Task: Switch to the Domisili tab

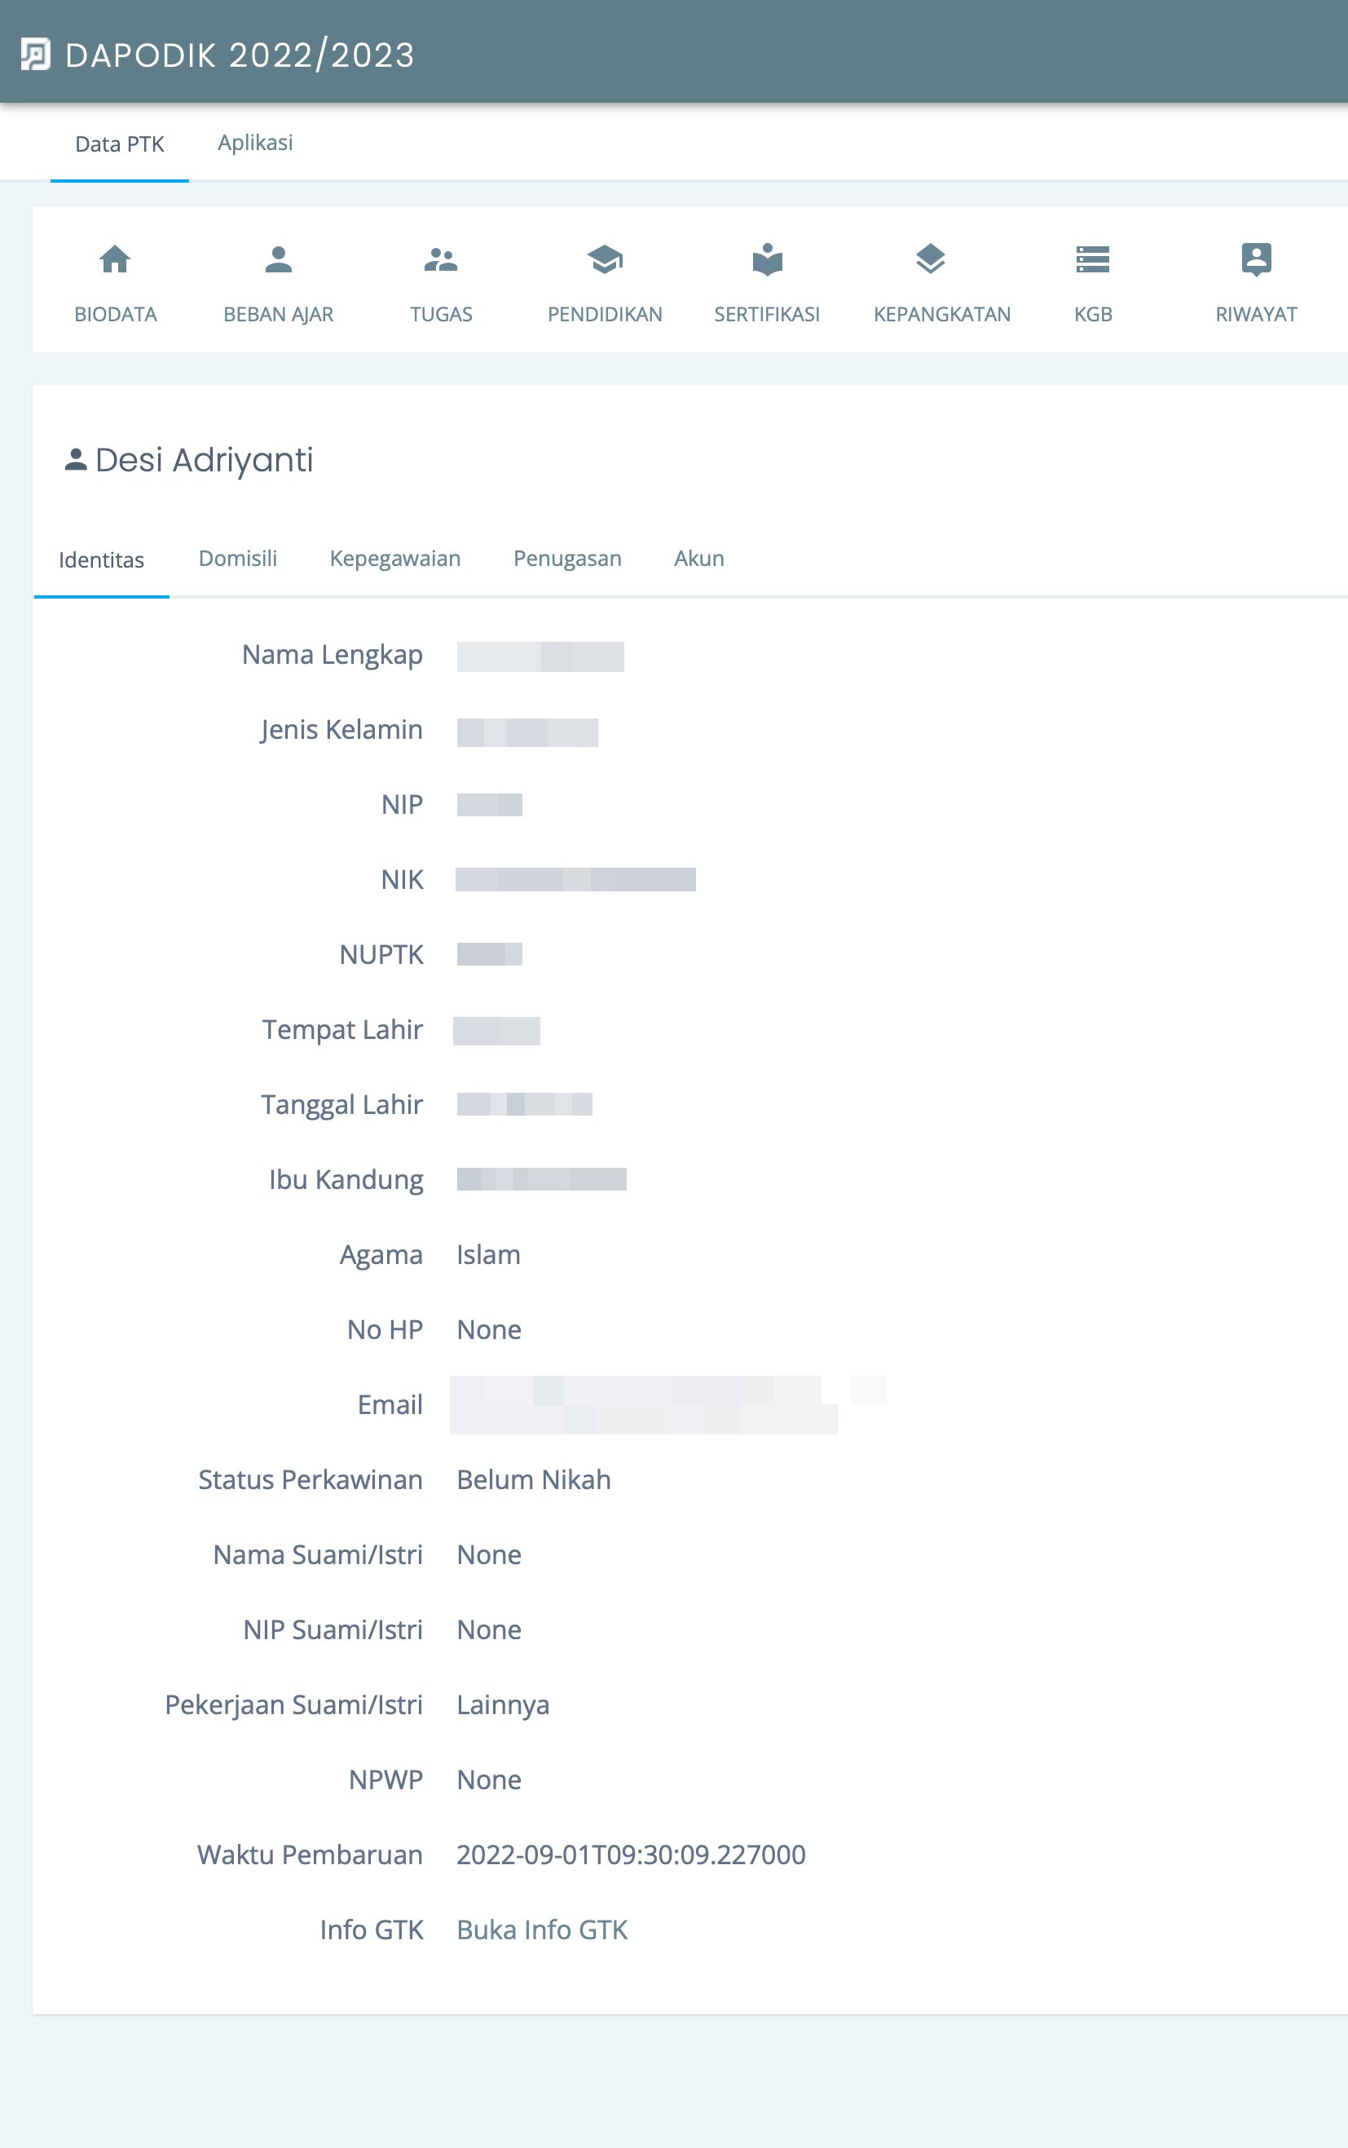Action: (x=238, y=559)
